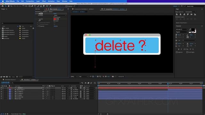The width and height of the screenshot is (205, 115).
Task: Click the Opacity value in Effect Controls
Action: [x=55, y=26]
